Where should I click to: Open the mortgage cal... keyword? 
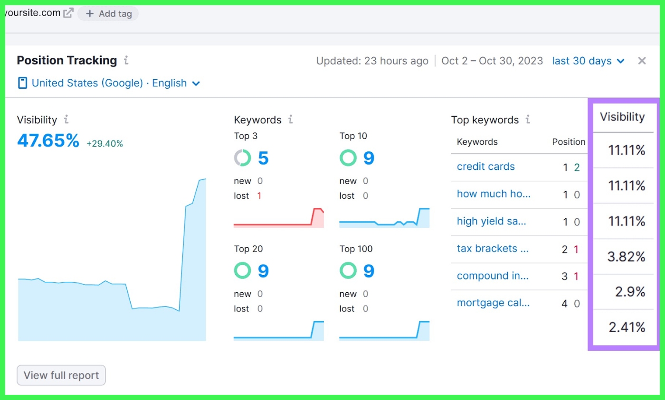[x=494, y=303]
